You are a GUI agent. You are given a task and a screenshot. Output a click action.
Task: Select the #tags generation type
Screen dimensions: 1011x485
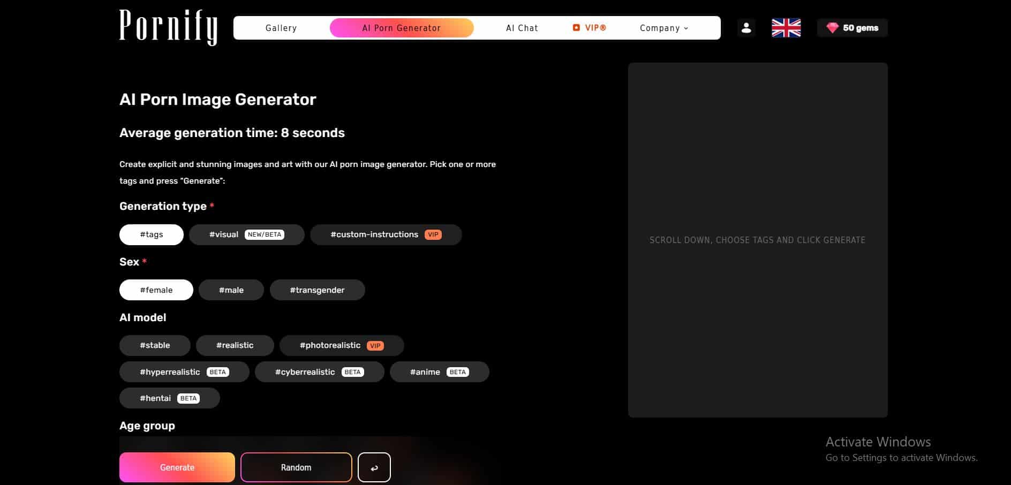pos(152,234)
